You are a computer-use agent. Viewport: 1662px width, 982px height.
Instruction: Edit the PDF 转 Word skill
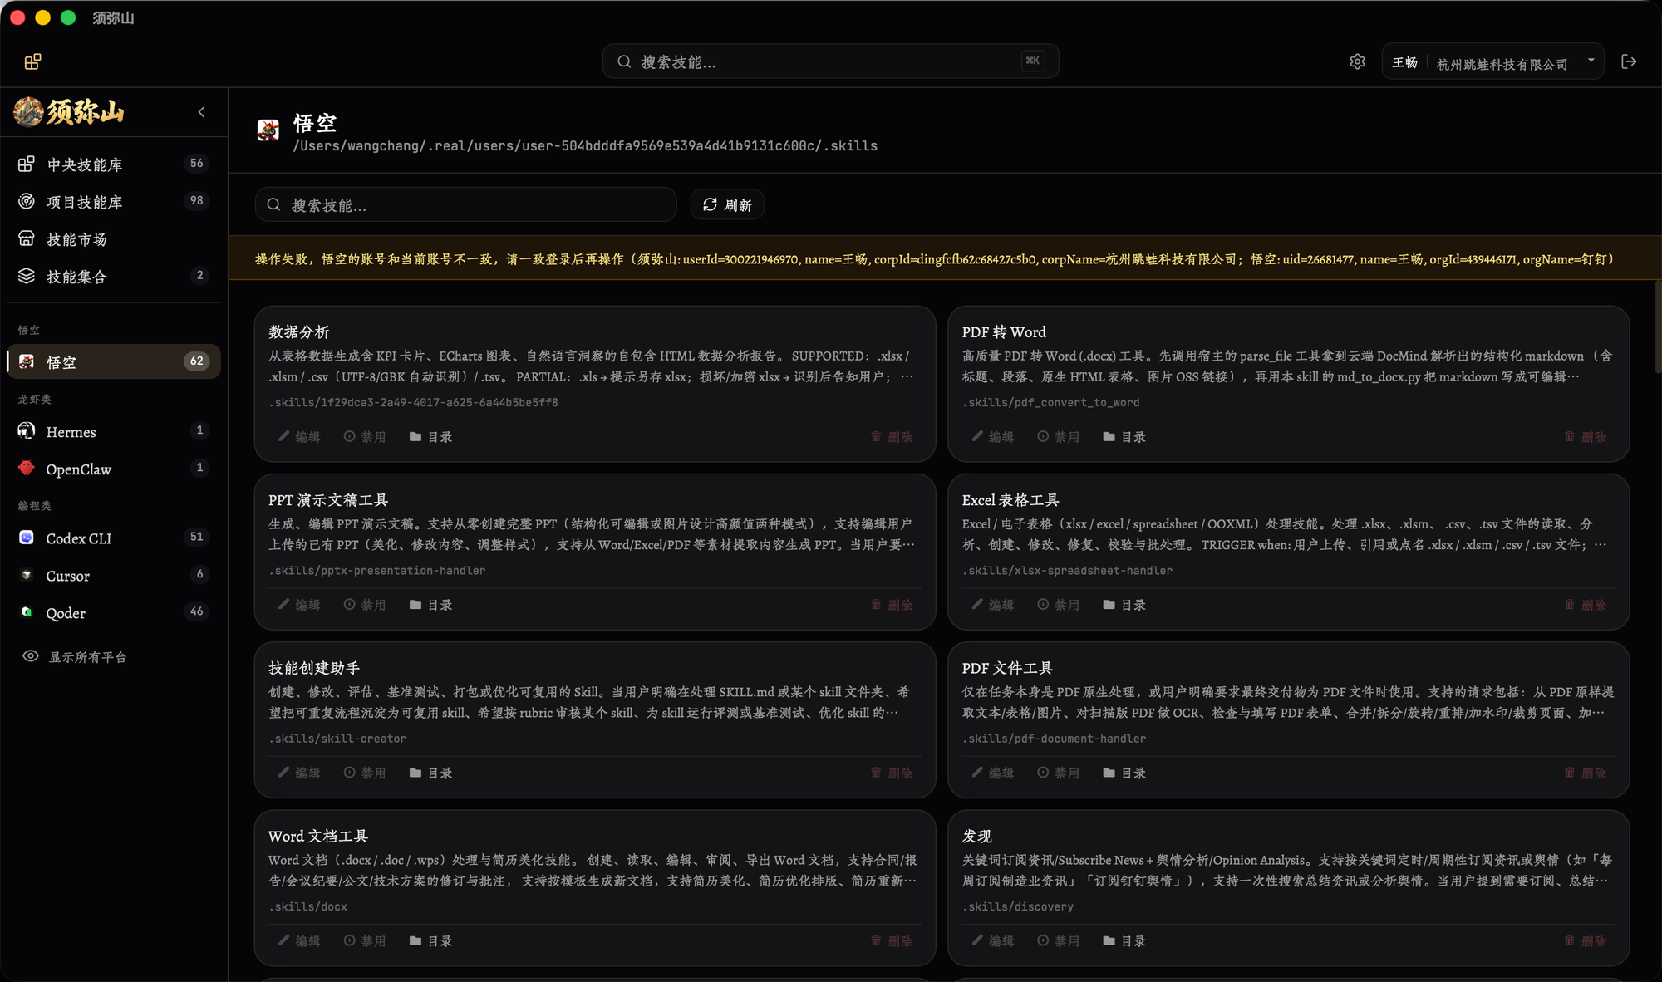coord(992,436)
